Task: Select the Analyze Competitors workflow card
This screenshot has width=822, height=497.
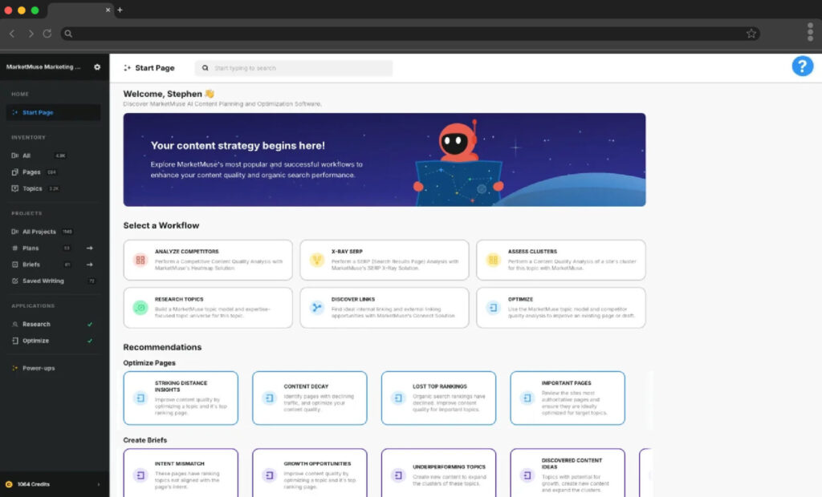Action: tap(208, 260)
